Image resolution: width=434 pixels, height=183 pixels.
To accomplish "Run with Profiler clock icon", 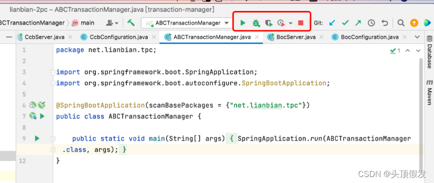I will point(281,23).
